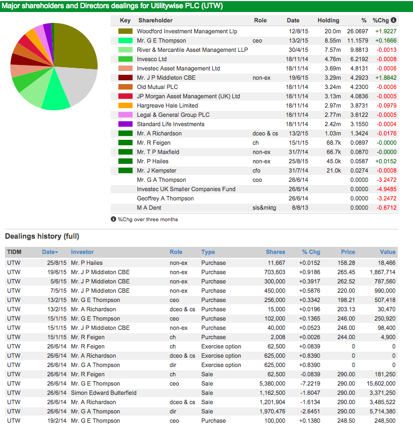Click 'Legal & General Group PLC' name
This screenshot has width=413, height=426.
pyautogui.click(x=173, y=115)
